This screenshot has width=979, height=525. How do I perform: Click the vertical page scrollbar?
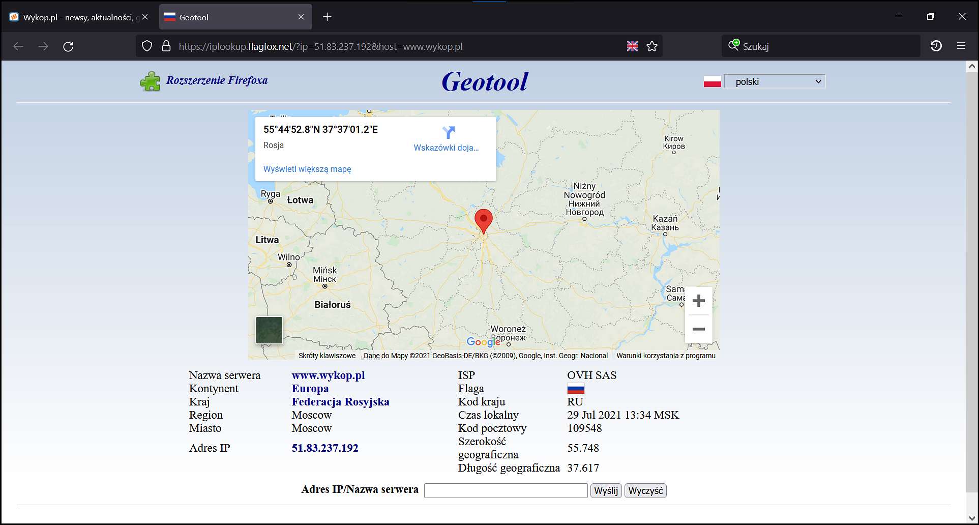(972, 282)
